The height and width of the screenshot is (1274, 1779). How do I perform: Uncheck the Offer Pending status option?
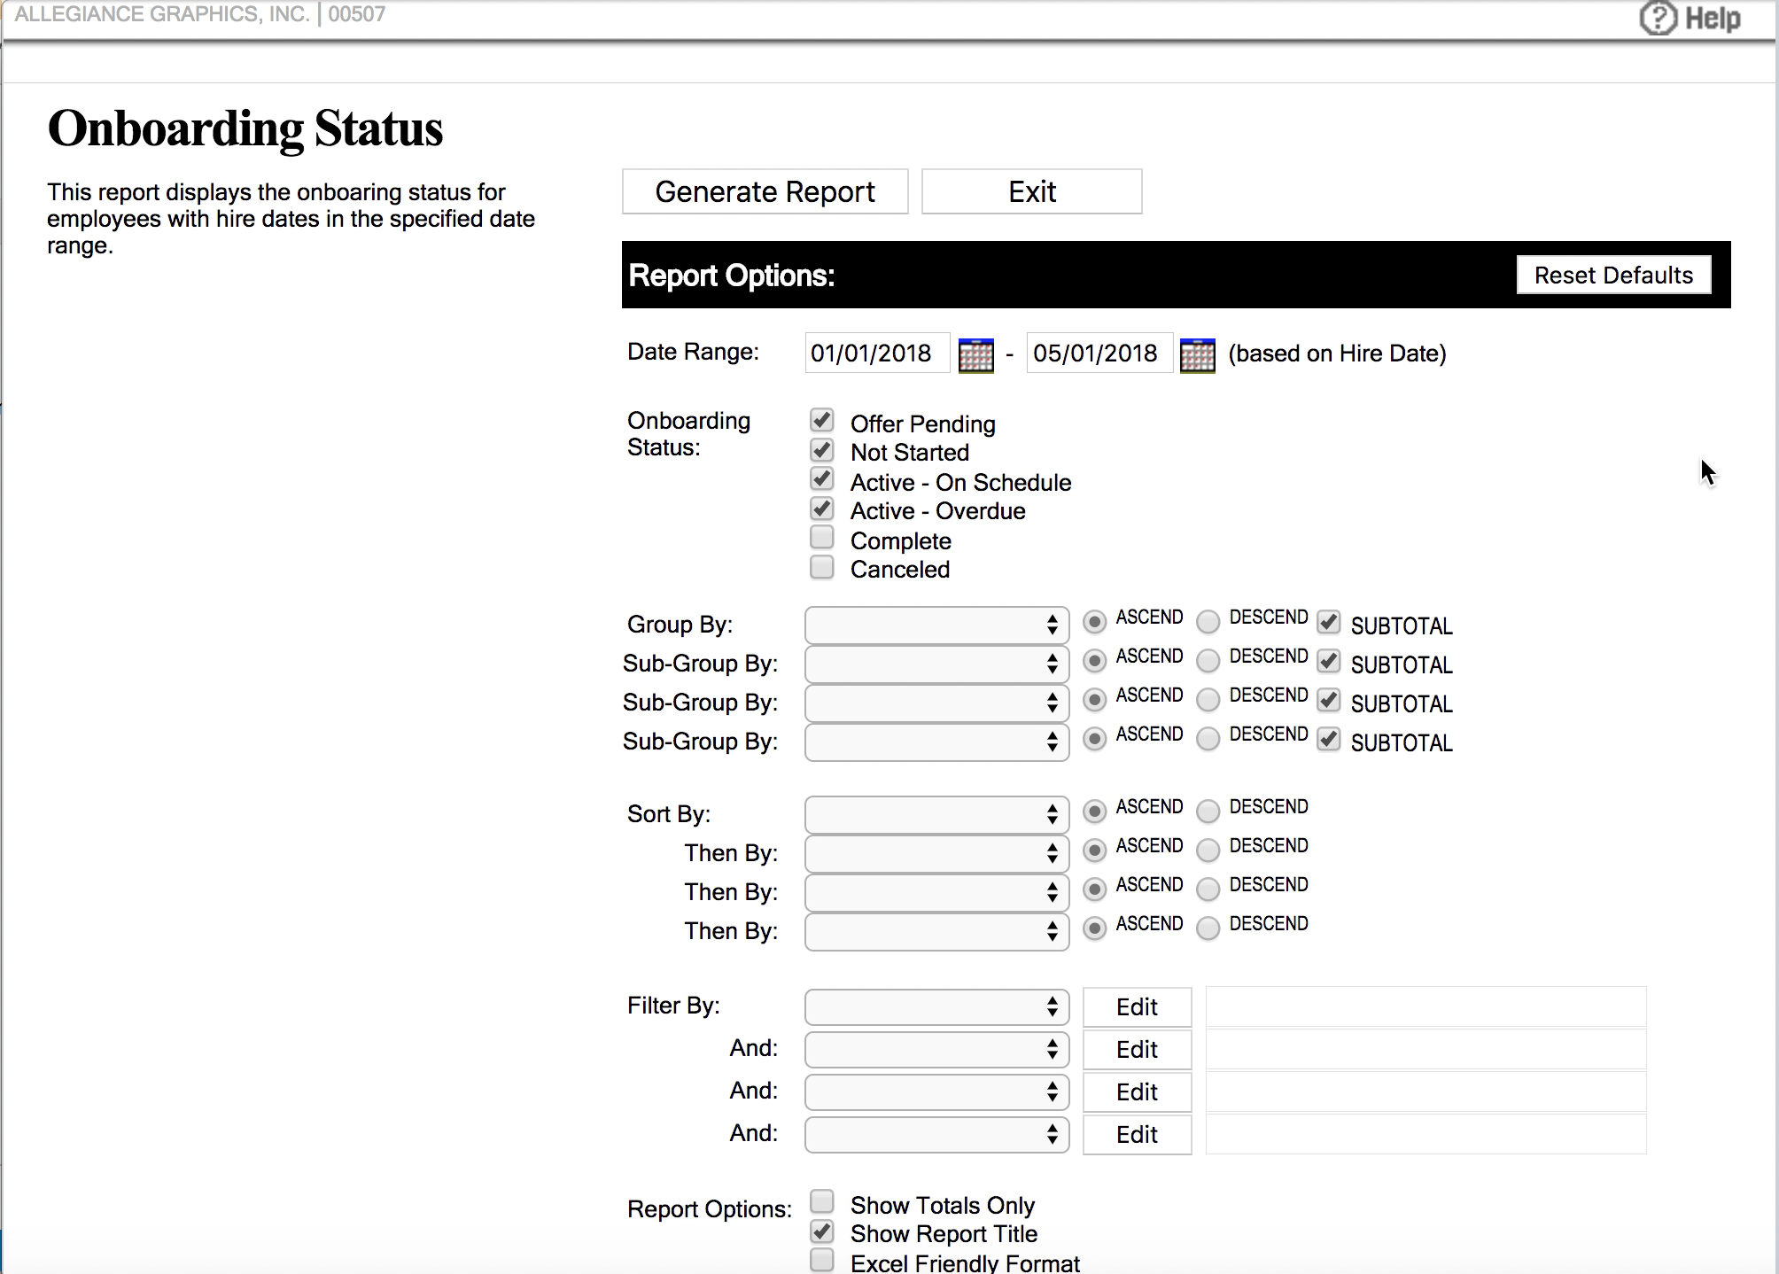[821, 419]
